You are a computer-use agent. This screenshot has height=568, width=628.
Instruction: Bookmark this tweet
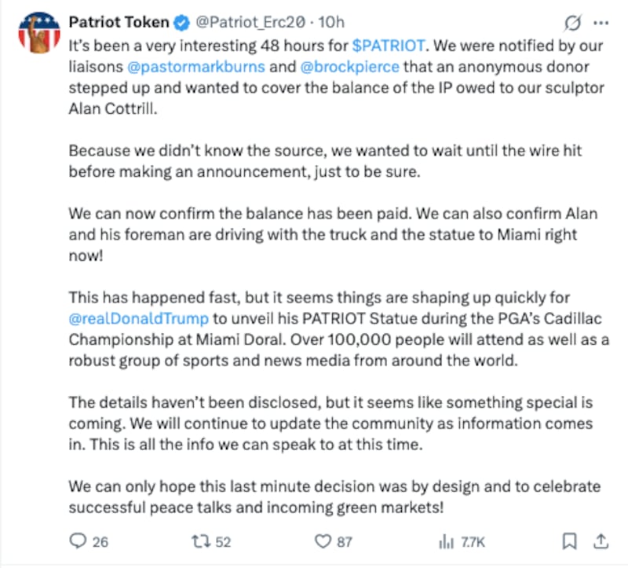(x=571, y=541)
